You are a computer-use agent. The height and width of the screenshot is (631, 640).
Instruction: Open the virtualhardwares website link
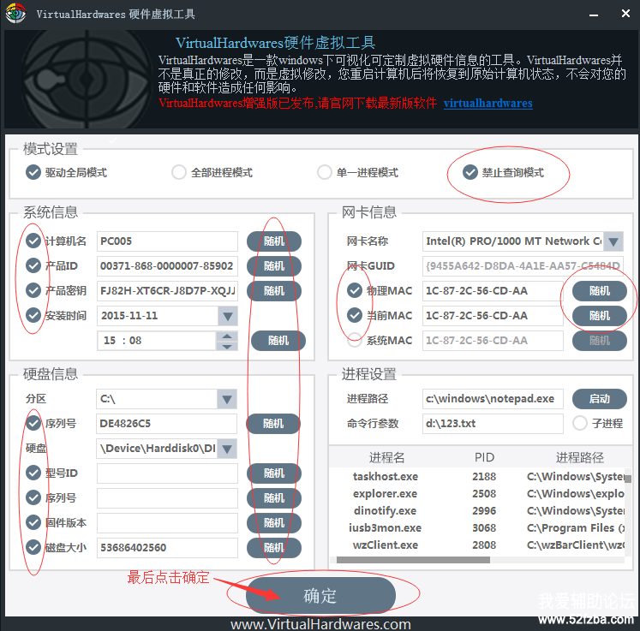(487, 103)
